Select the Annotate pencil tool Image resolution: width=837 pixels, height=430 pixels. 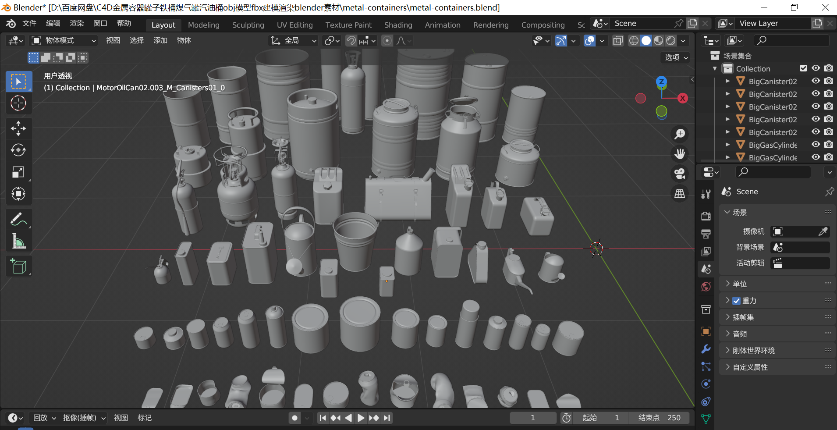pyautogui.click(x=18, y=219)
